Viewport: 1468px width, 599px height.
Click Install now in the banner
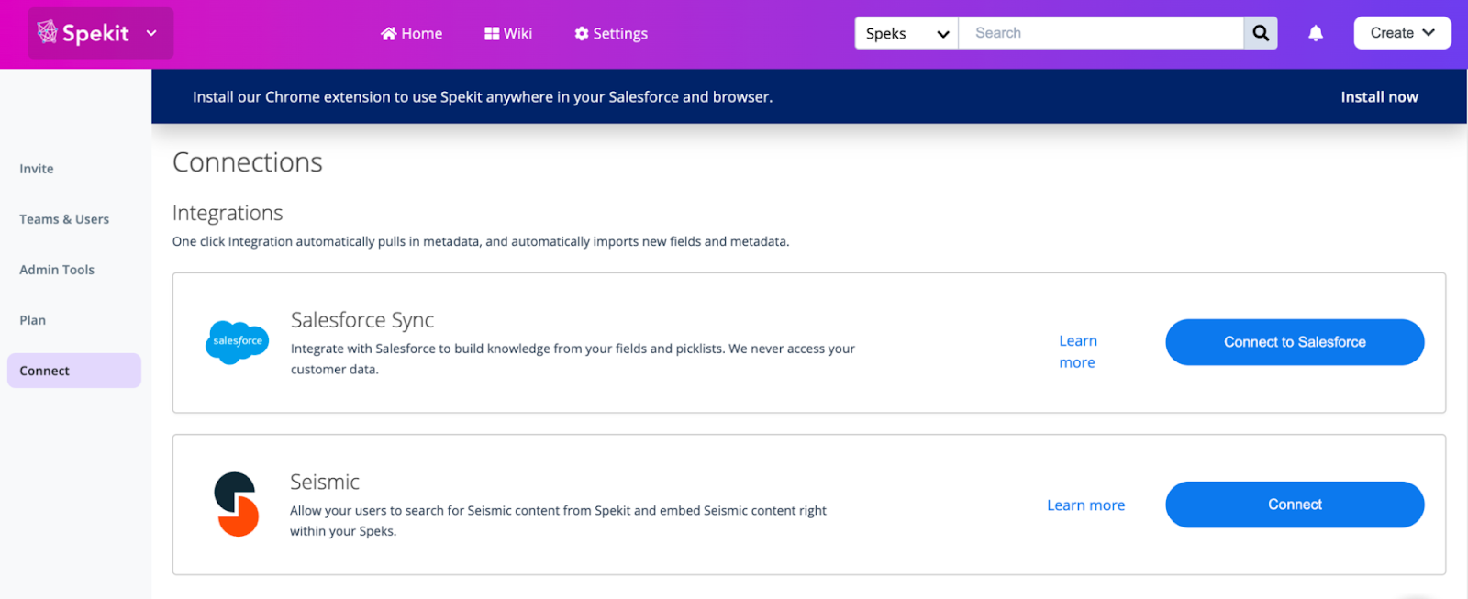[1379, 97]
